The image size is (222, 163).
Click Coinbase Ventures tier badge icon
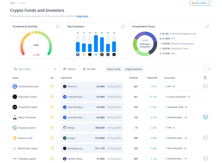(52, 86)
